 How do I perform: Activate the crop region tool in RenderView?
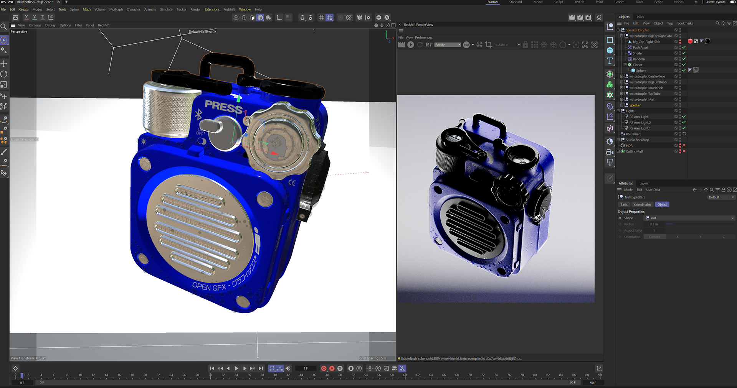coord(489,45)
